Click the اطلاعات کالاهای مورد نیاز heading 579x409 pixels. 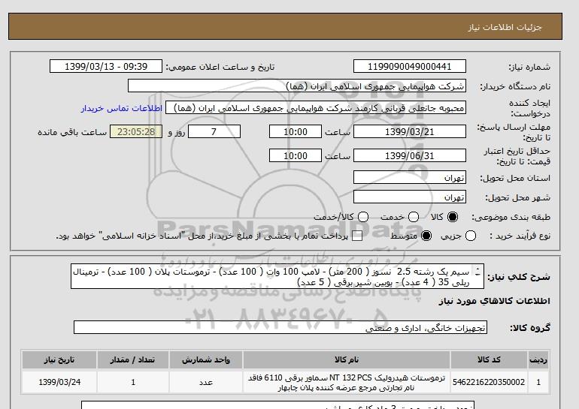pos(495,301)
